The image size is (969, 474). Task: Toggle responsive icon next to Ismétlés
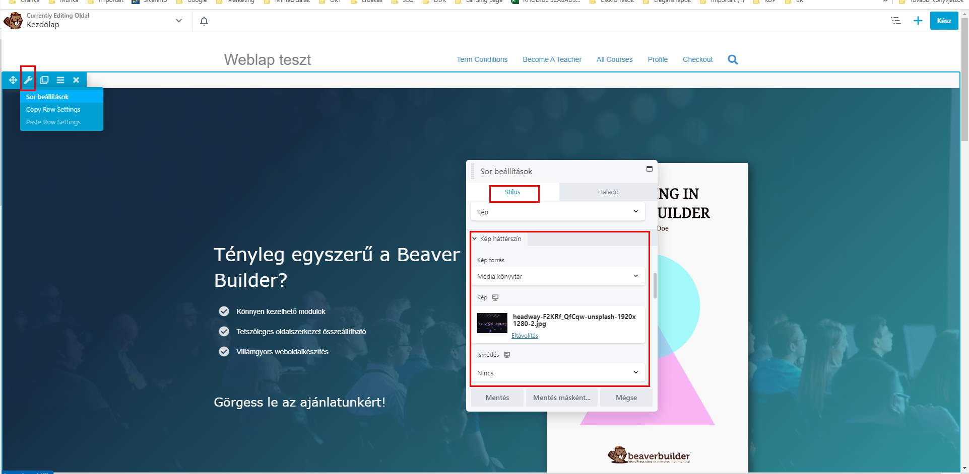(x=507, y=355)
